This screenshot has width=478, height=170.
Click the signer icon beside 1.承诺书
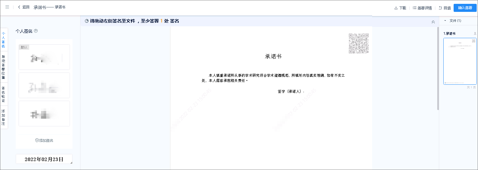click(475, 33)
